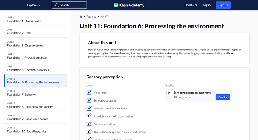Click the Somatosensation video icon
This screenshot has width=258, height=140.
(x=89, y=124)
